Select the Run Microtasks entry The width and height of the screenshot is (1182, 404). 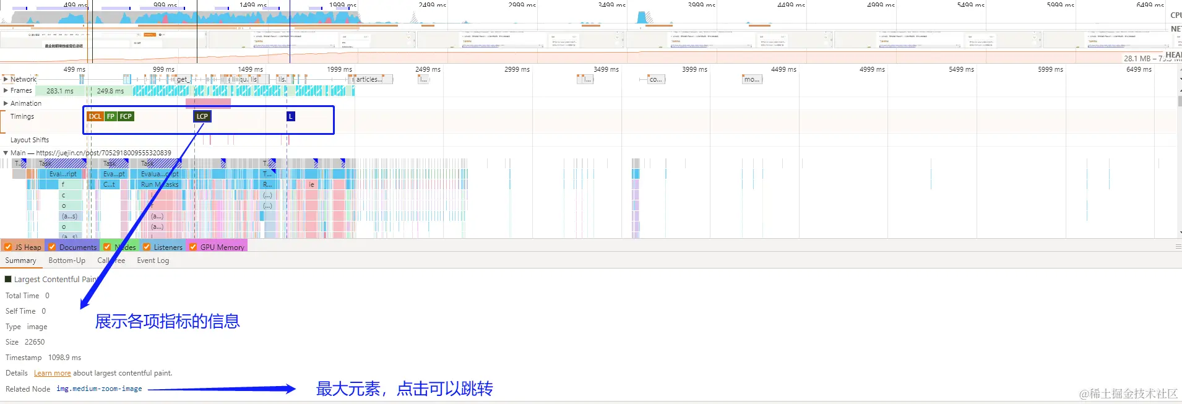[x=160, y=184]
